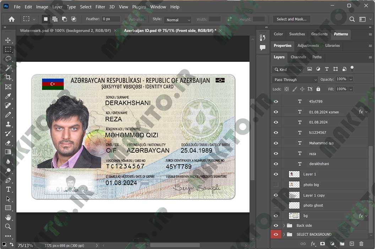Select the History Brush tool
This screenshot has height=249, width=375.
pos(8,134)
